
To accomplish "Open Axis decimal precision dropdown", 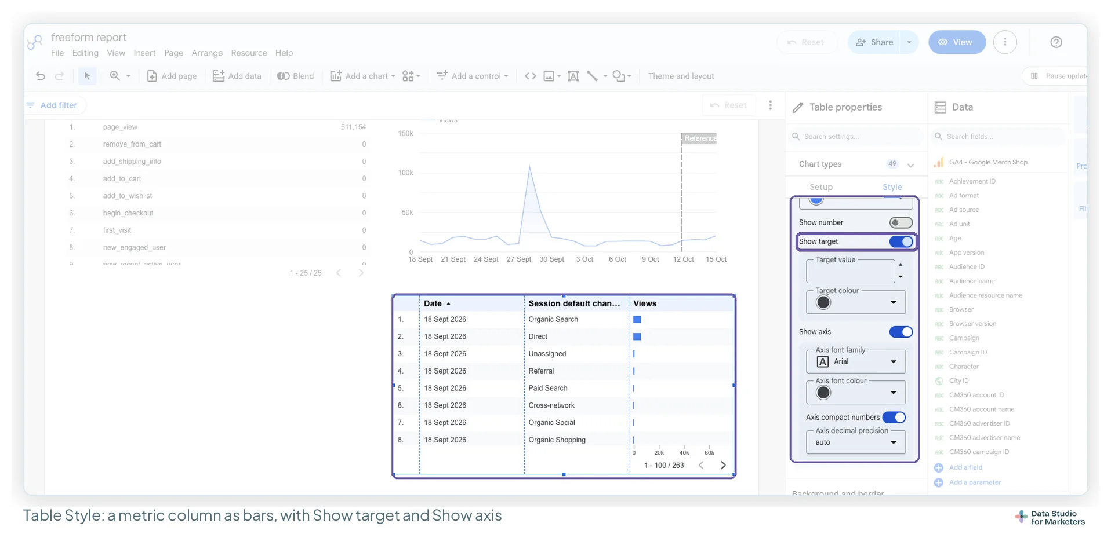I will 855,442.
